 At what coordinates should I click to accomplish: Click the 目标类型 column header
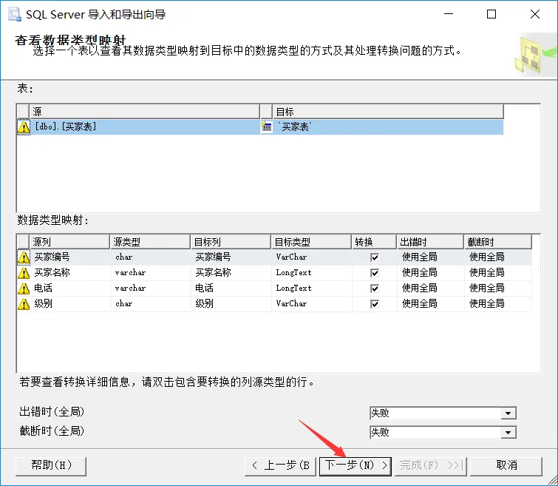point(311,242)
